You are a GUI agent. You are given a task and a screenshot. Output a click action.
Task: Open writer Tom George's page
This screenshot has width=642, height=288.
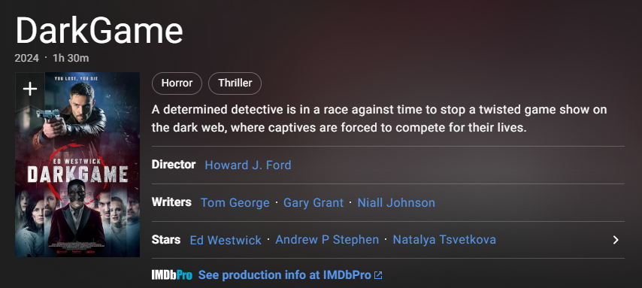pyautogui.click(x=235, y=203)
